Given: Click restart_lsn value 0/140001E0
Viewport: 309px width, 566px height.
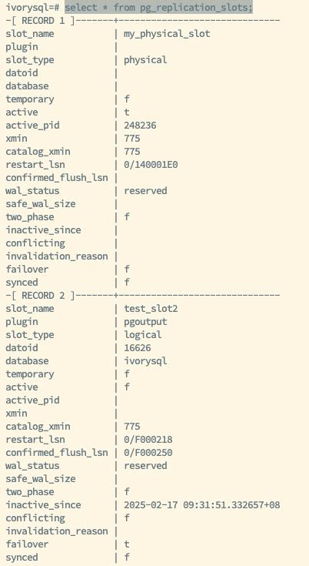Looking at the screenshot, I should [151, 165].
